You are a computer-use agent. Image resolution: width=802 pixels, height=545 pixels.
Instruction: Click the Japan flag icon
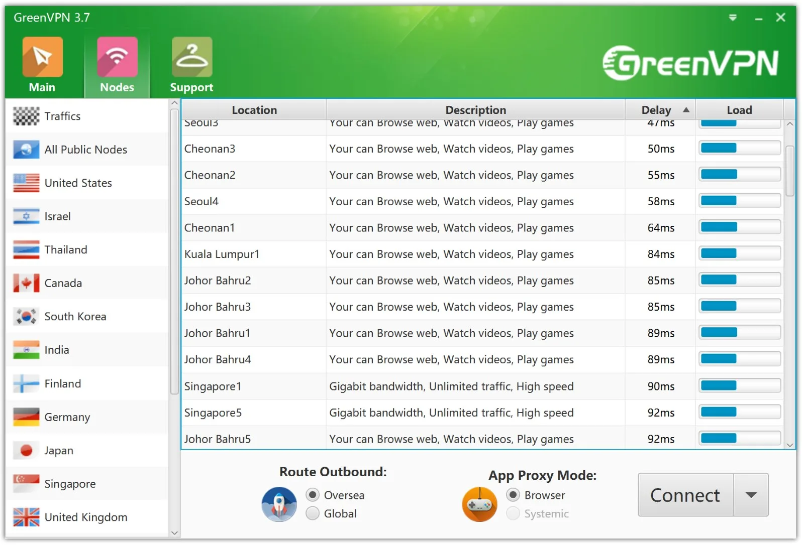click(26, 450)
